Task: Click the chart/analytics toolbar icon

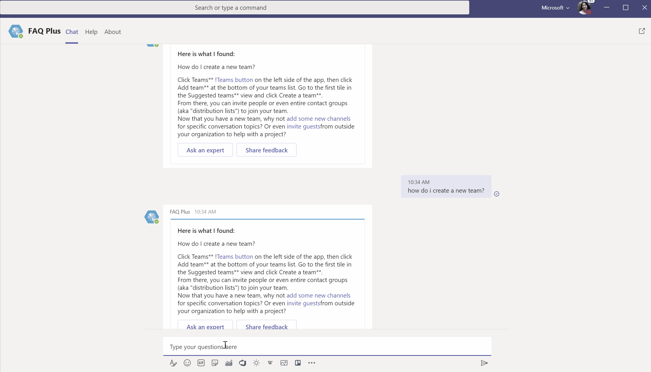Action: click(x=228, y=363)
